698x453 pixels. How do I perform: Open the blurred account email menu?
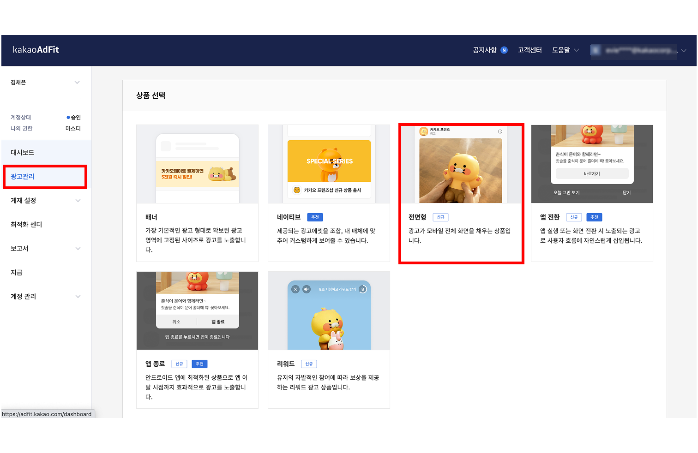tap(639, 50)
